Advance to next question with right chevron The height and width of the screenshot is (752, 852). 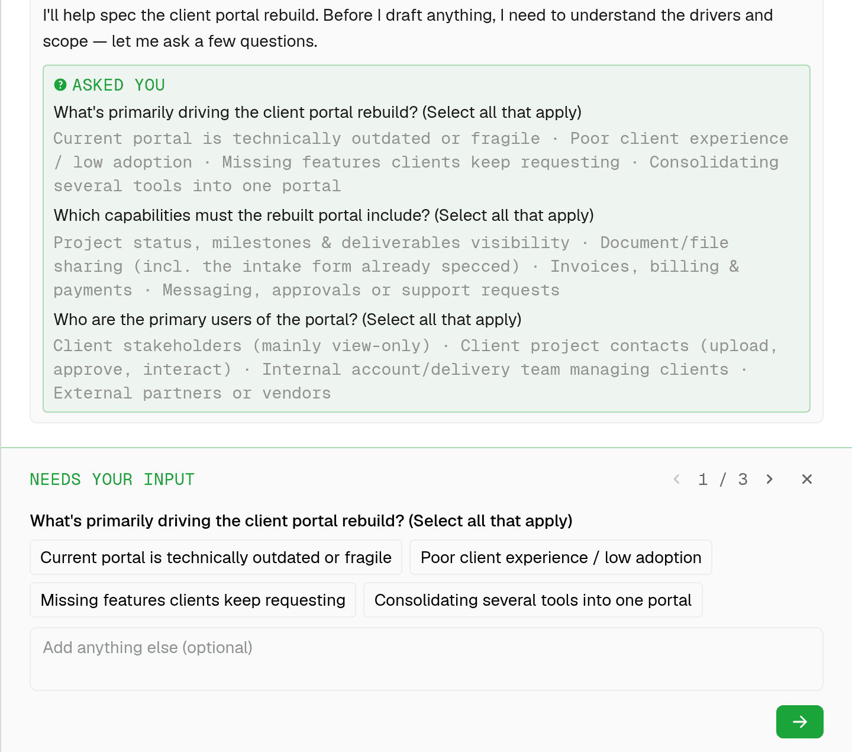(x=769, y=479)
